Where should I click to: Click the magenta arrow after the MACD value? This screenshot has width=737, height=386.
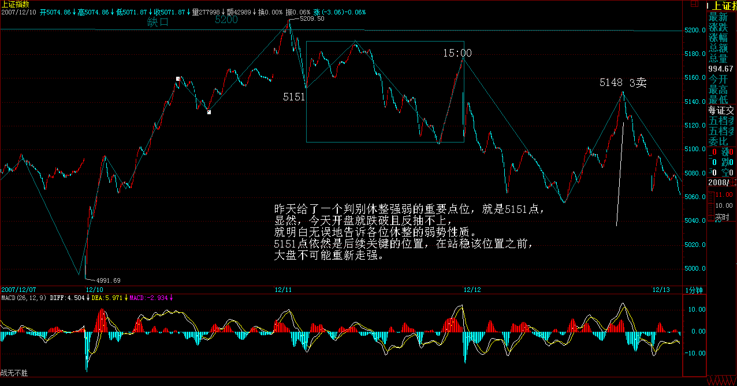pos(172,298)
